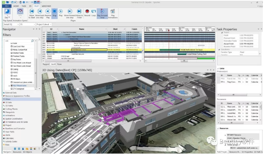Stop the animation playback

[x=54, y=11]
